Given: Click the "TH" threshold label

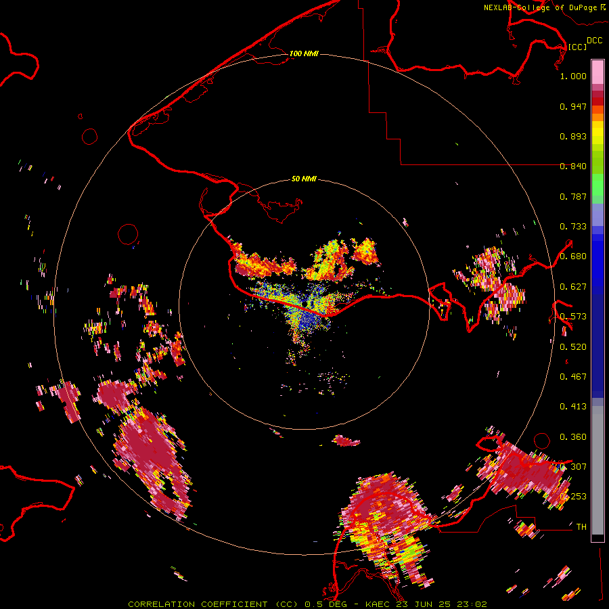Looking at the screenshot, I should pyautogui.click(x=581, y=527).
